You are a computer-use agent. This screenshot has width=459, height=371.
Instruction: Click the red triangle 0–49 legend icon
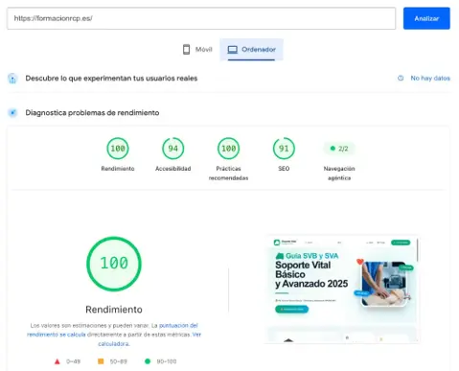point(57,361)
